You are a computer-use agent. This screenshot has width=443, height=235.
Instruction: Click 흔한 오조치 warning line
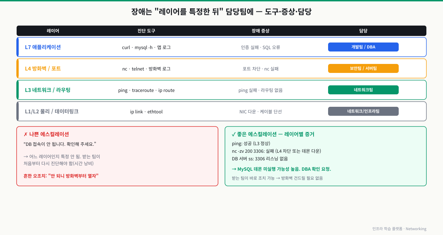pos(61,176)
